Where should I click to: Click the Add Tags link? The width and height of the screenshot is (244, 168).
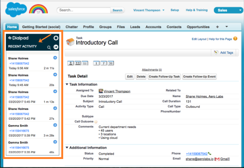[x=227, y=52]
